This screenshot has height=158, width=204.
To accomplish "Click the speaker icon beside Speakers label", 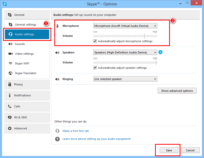I will (57, 53).
